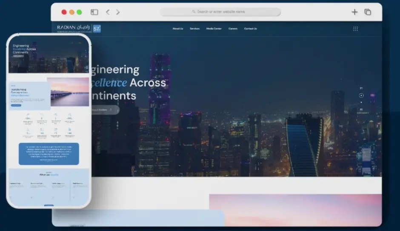Go back with the browser back arrow

click(108, 12)
